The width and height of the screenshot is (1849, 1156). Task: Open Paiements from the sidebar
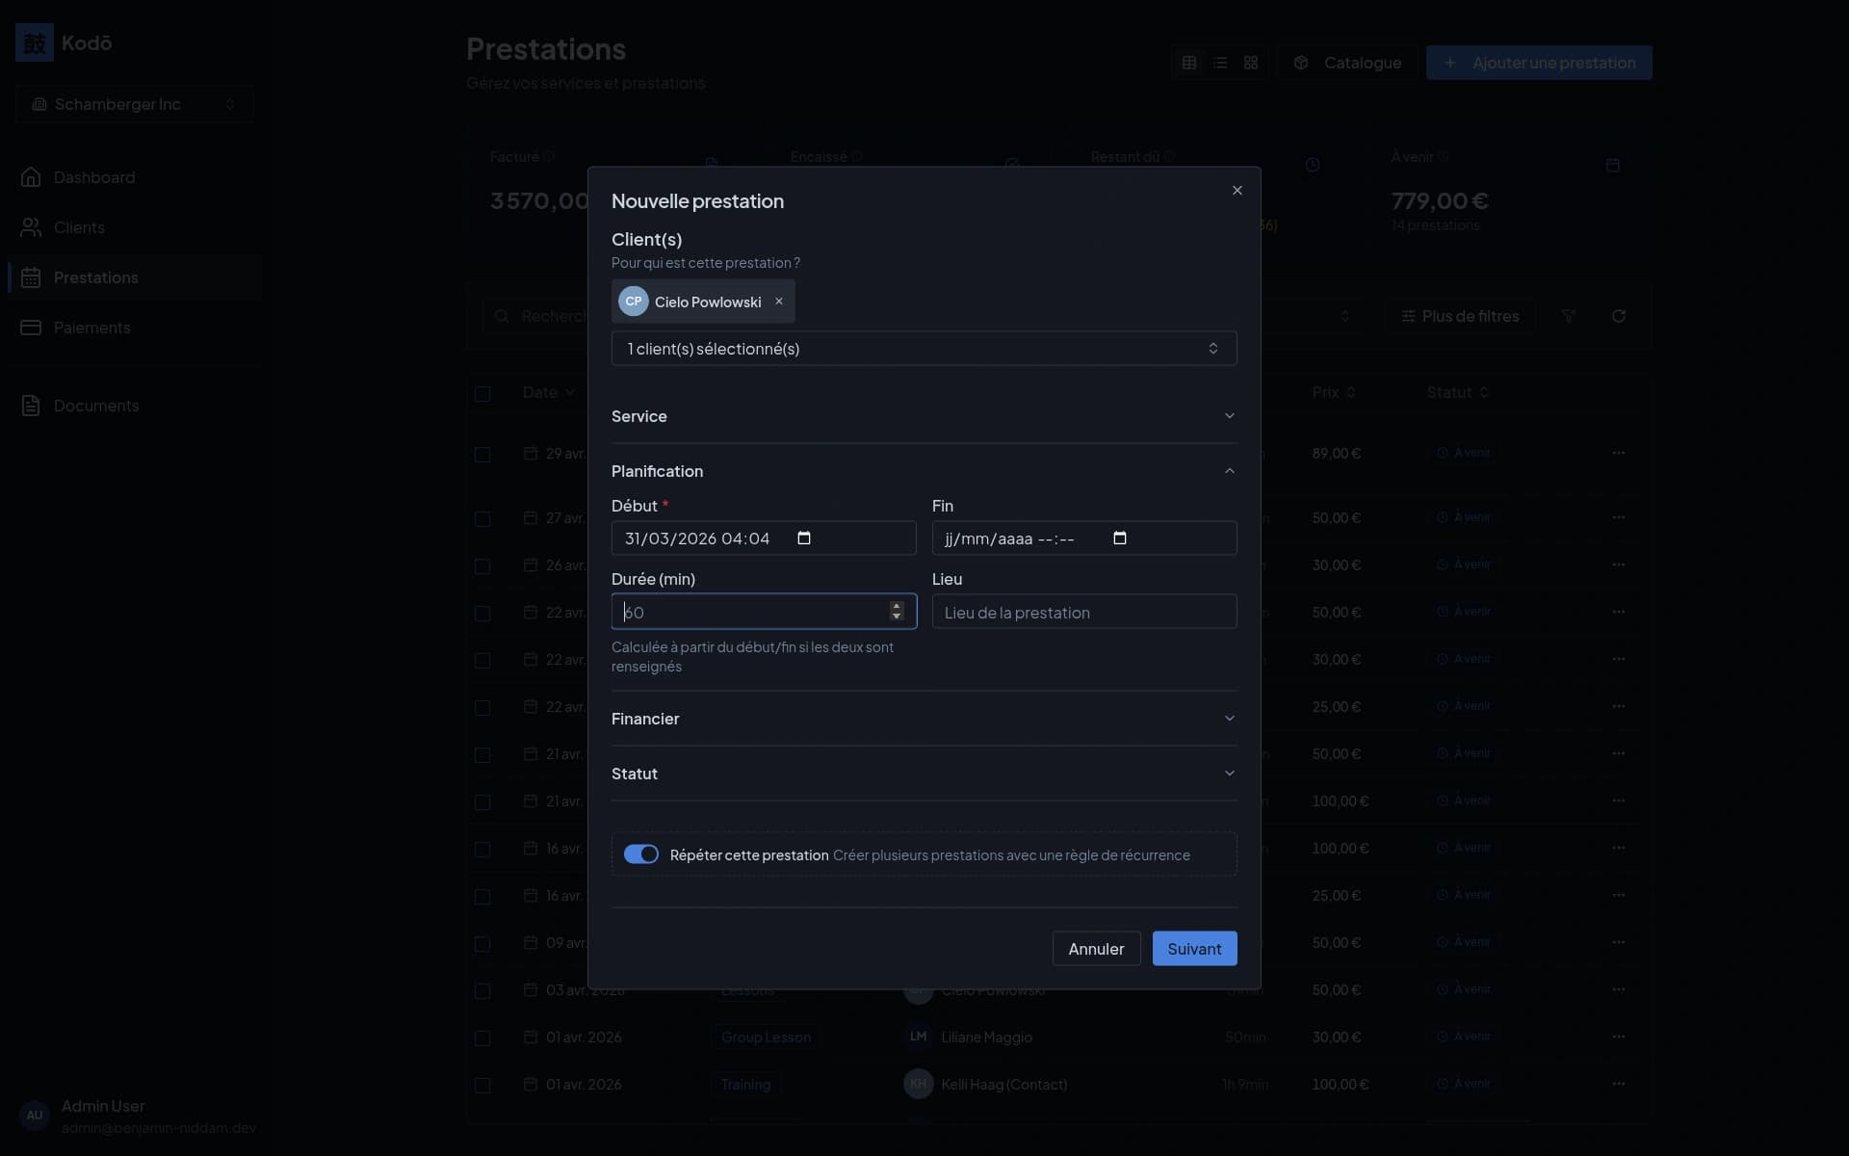click(x=91, y=328)
